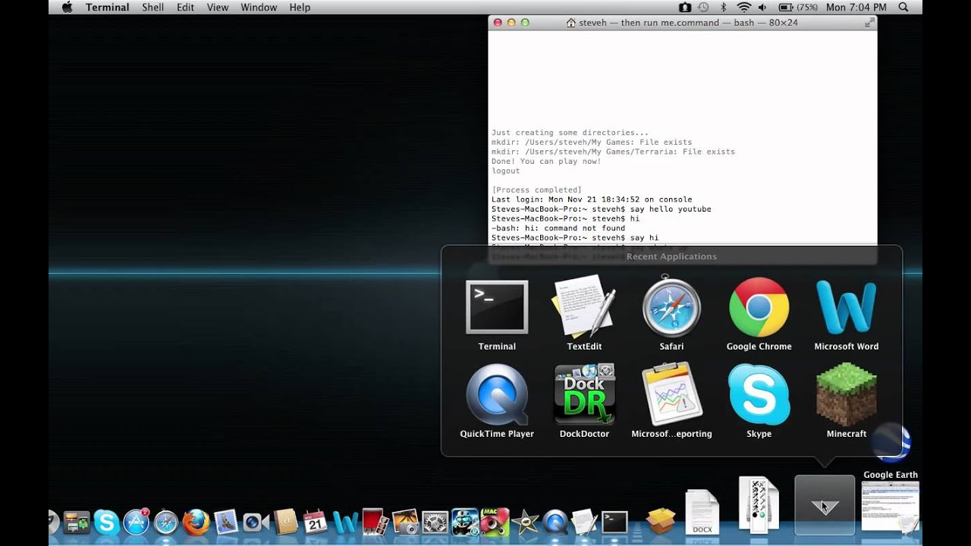Screen dimensions: 971x546
Task: Open the cardboard box package in Dock
Action: [x=661, y=521]
